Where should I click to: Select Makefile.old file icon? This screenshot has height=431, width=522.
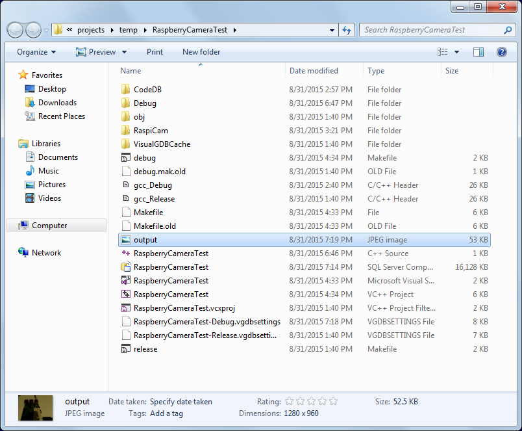coord(126,226)
